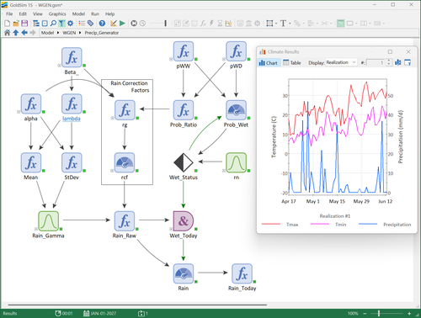This screenshot has height=318, width=421.
Task: Open the model browser tree icon
Action: point(36,24)
